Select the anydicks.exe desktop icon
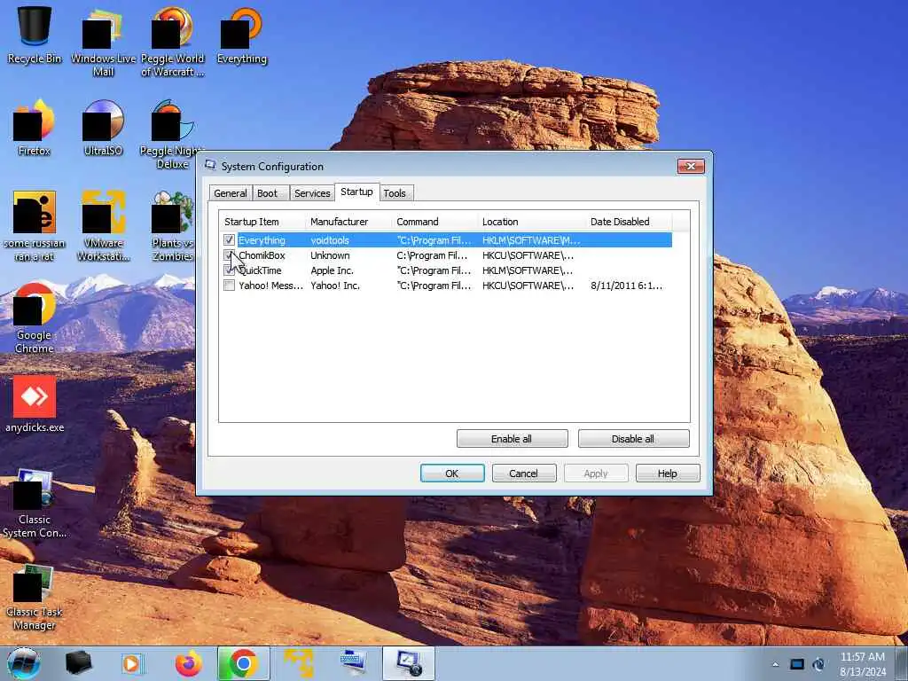Viewport: 908px width, 681px height. [35, 403]
